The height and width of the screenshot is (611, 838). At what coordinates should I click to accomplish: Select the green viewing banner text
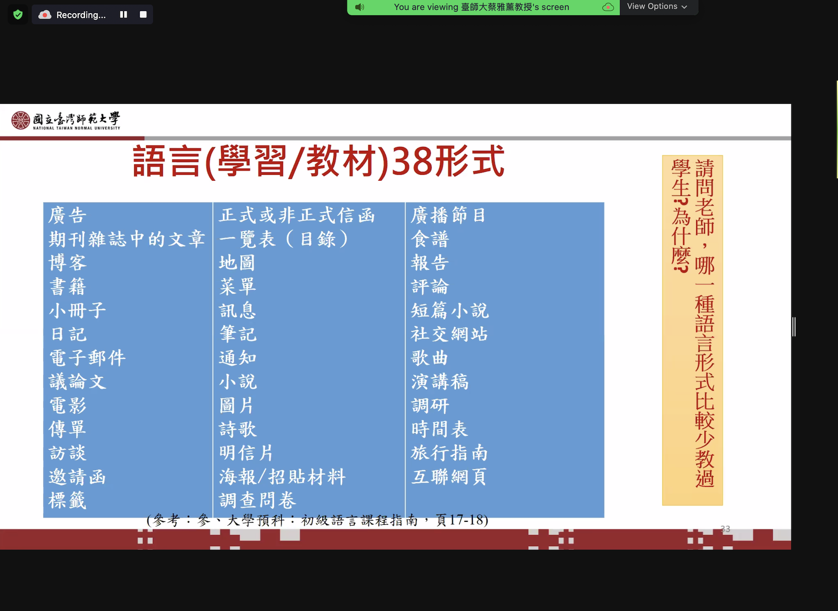481,7
